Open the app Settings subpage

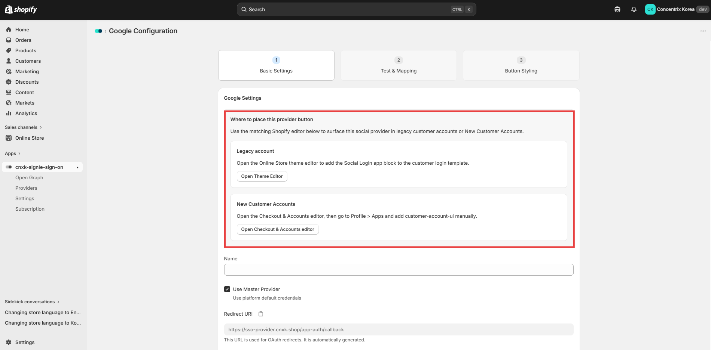tap(25, 198)
